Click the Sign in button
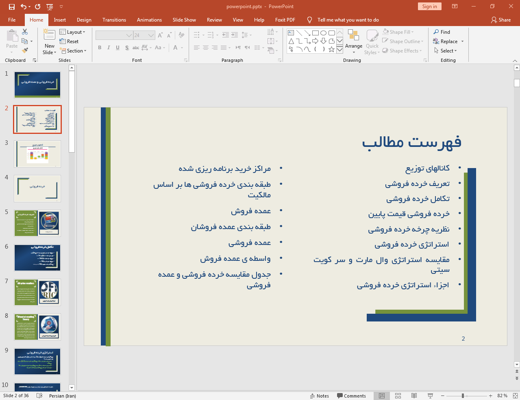The width and height of the screenshot is (520, 400). tap(429, 6)
